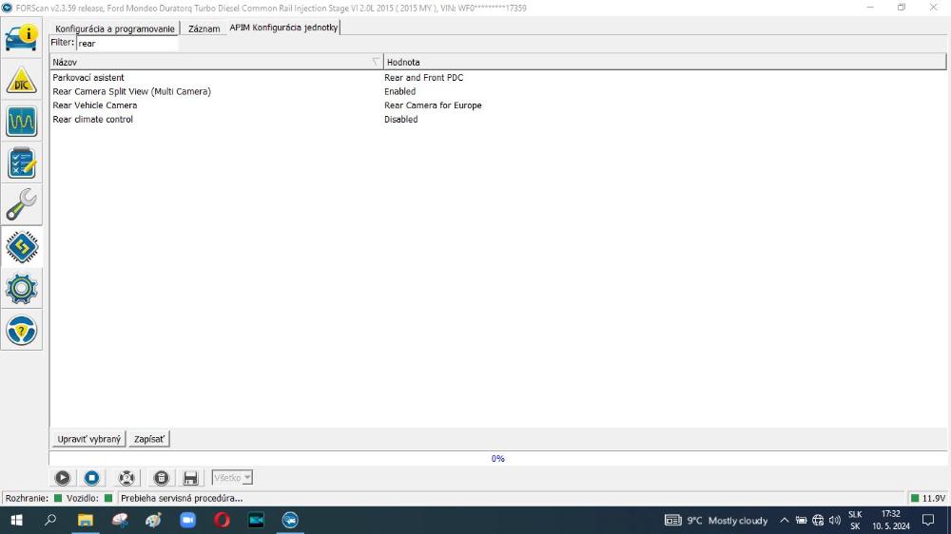Open the gear settings section
This screenshot has width=951, height=534.
[22, 288]
